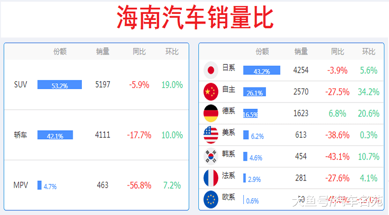Viewport: 389px width, 215px height.
Task: Click the Japan flag icon
Action: click(210, 70)
